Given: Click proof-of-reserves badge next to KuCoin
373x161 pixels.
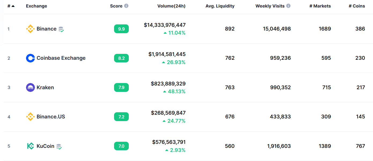Looking at the screenshot, I should [59, 147].
